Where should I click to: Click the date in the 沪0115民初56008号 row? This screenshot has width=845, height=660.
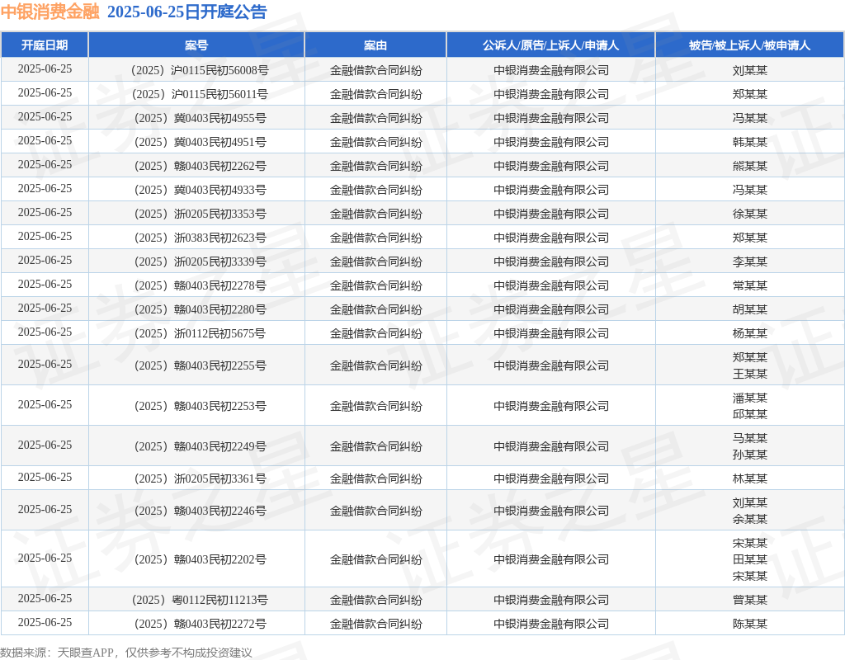(45, 69)
